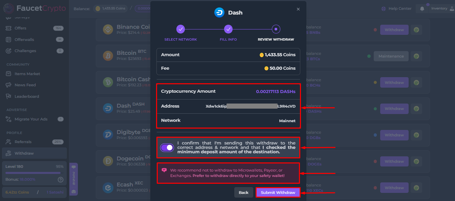Click green icon button in Dogecoin row
Image resolution: width=455 pixels, height=201 pixels.
(x=416, y=161)
